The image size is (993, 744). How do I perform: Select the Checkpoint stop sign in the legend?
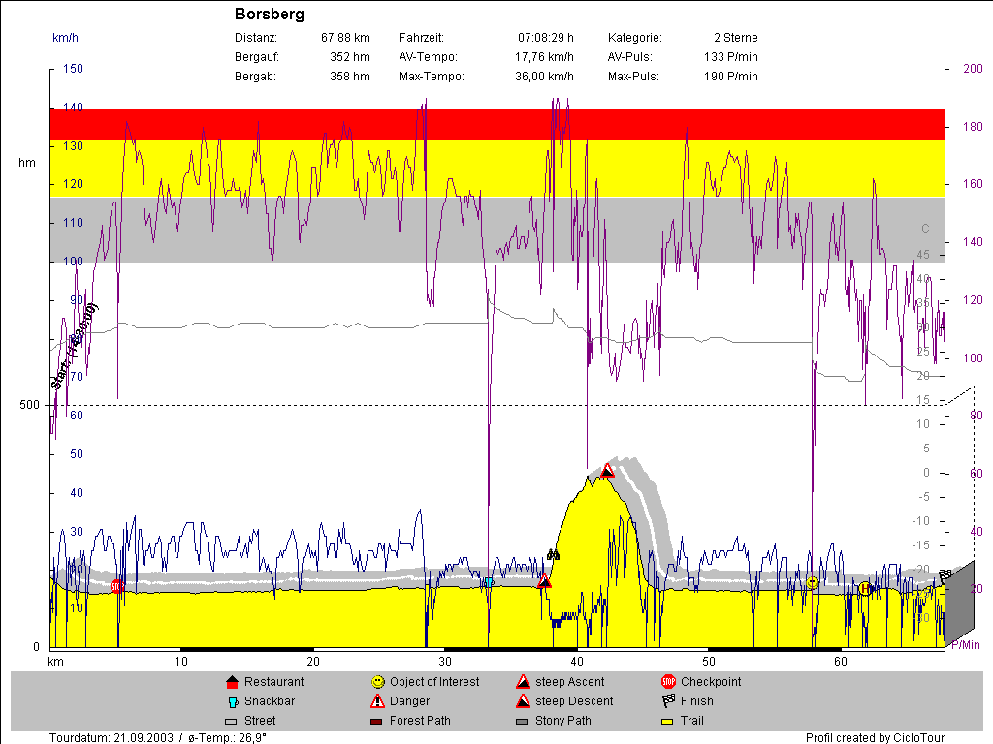pos(668,682)
